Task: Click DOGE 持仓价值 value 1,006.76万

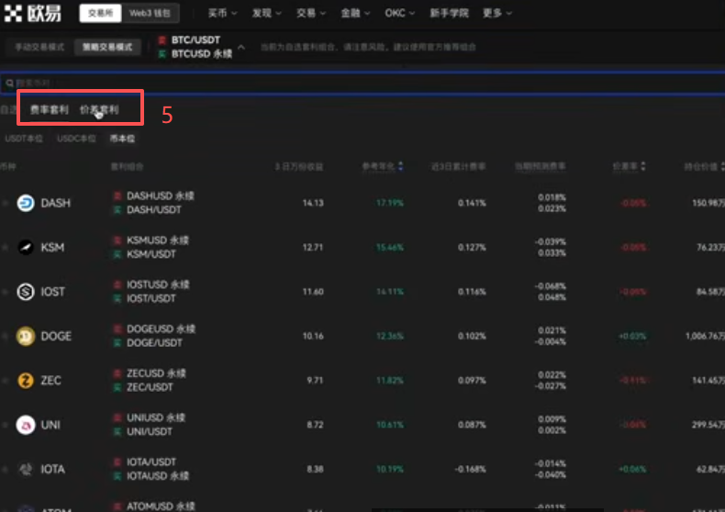Action: click(705, 336)
